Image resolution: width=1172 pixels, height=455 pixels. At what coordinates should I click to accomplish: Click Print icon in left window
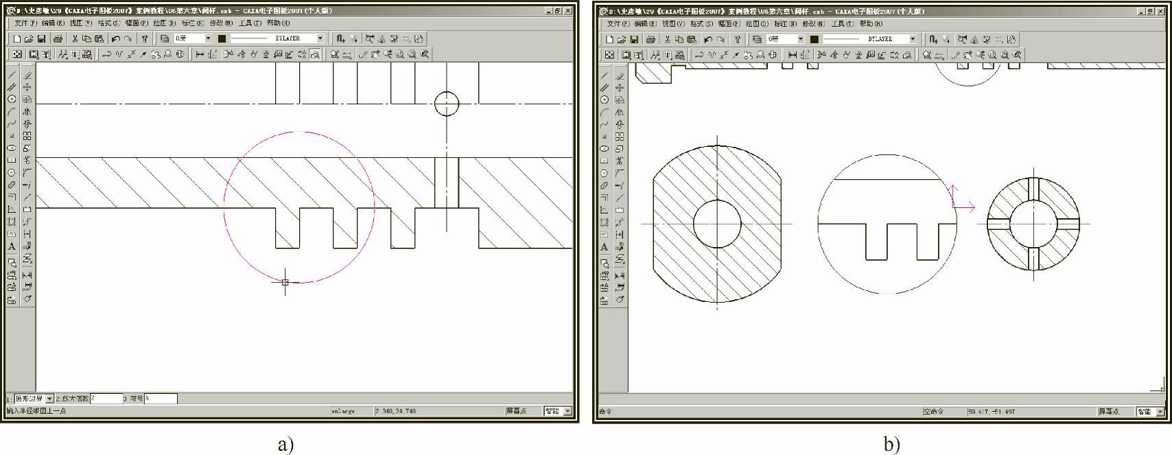[x=58, y=38]
